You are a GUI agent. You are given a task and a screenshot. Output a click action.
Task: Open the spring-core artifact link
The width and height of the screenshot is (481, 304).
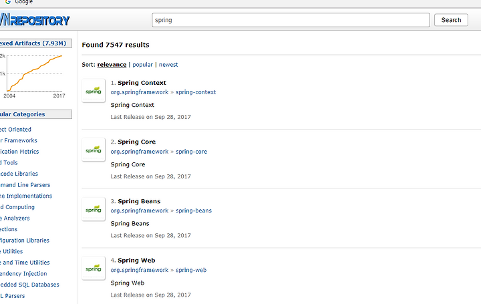(191, 152)
